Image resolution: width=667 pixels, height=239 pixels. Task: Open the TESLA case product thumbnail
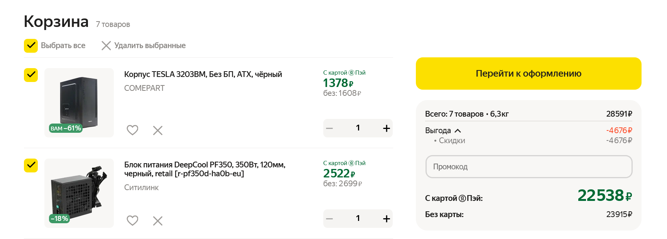point(79,102)
